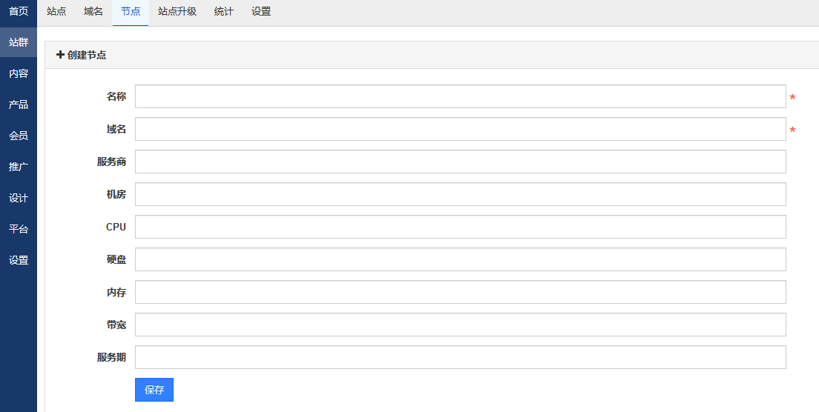The image size is (819, 412).
Task: Open the 设置 tab in the top bar
Action: tap(261, 11)
